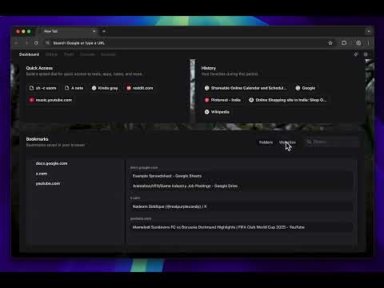Select youtube.com in the bookmarks list

point(48,183)
